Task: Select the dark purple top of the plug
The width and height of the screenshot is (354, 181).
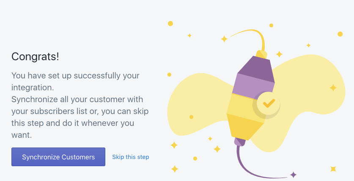Action: click(256, 69)
